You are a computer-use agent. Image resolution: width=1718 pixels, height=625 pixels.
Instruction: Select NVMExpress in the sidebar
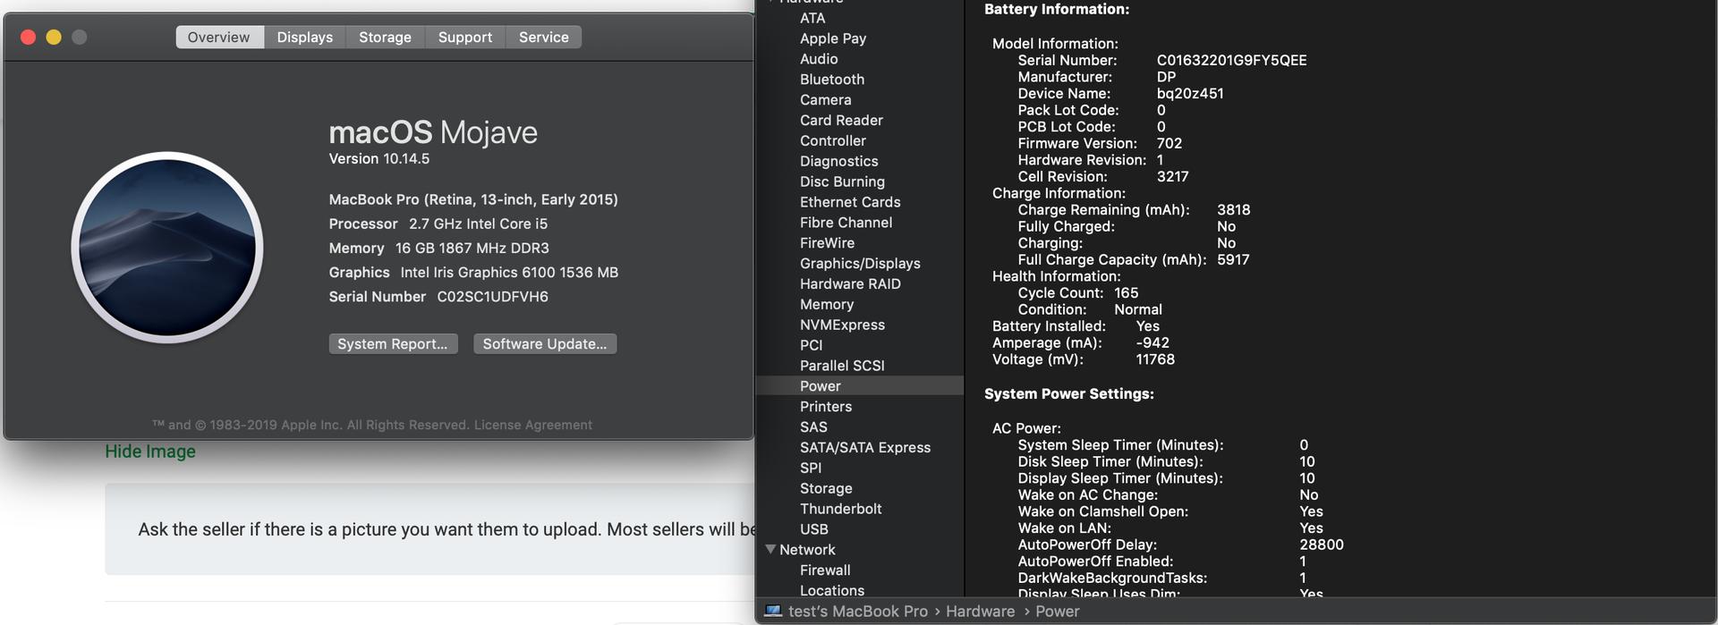tap(842, 325)
